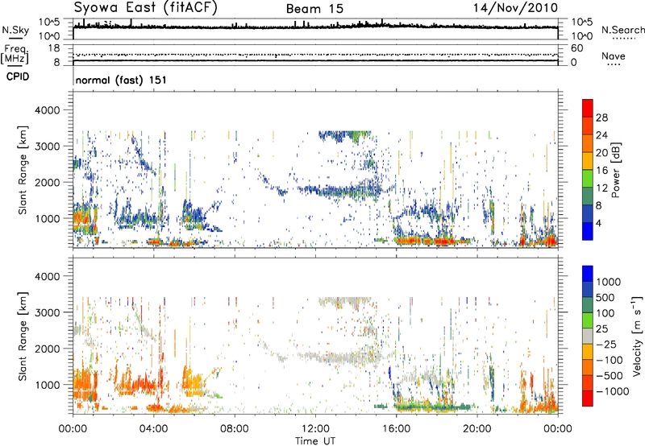
Task: Click the "16:00" time axis label
Action: point(396,429)
